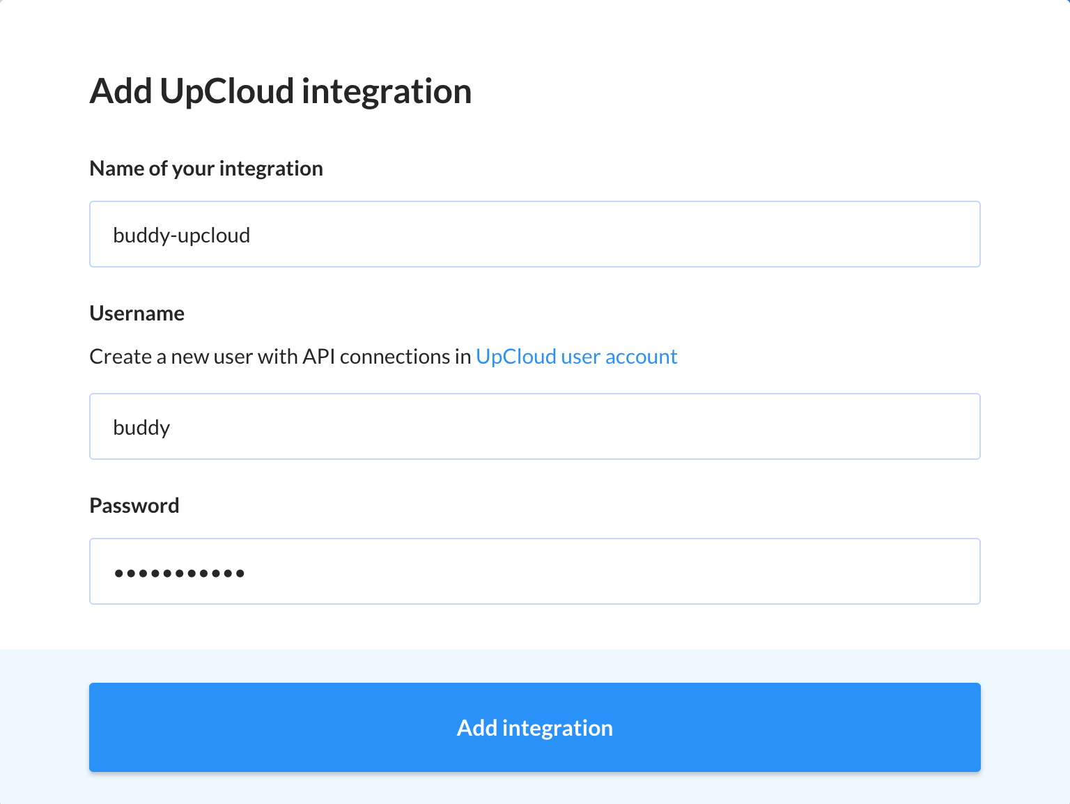Click the text 'Create a new user with API connections in'
1070x804 pixels.
click(x=281, y=357)
